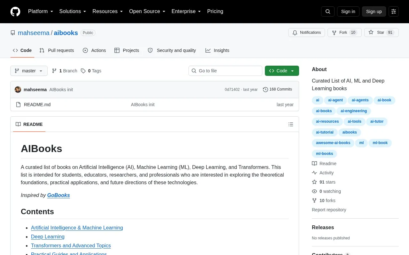Image resolution: width=409 pixels, height=255 pixels.
Task: View 91 stars stargazers
Action: click(x=324, y=182)
